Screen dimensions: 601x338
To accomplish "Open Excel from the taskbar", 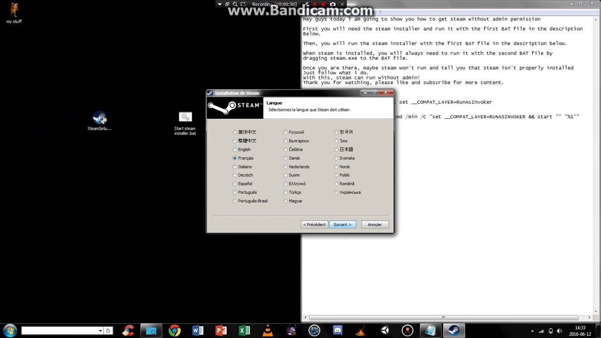I will coord(244,330).
